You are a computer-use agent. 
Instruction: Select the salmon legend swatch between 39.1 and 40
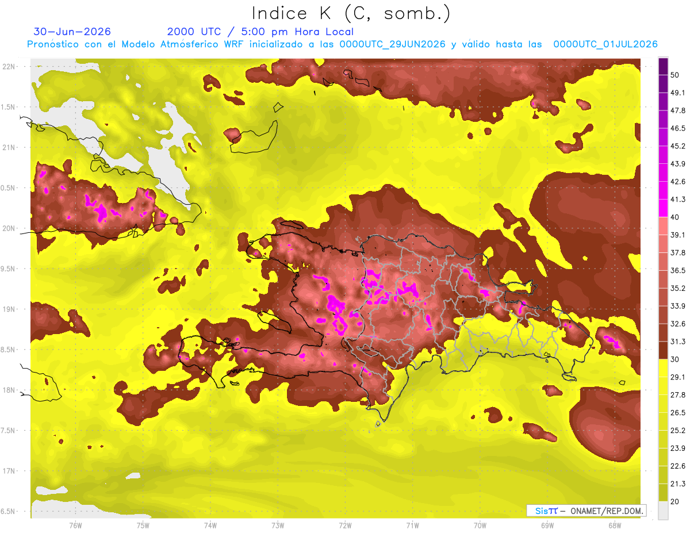tap(663, 226)
